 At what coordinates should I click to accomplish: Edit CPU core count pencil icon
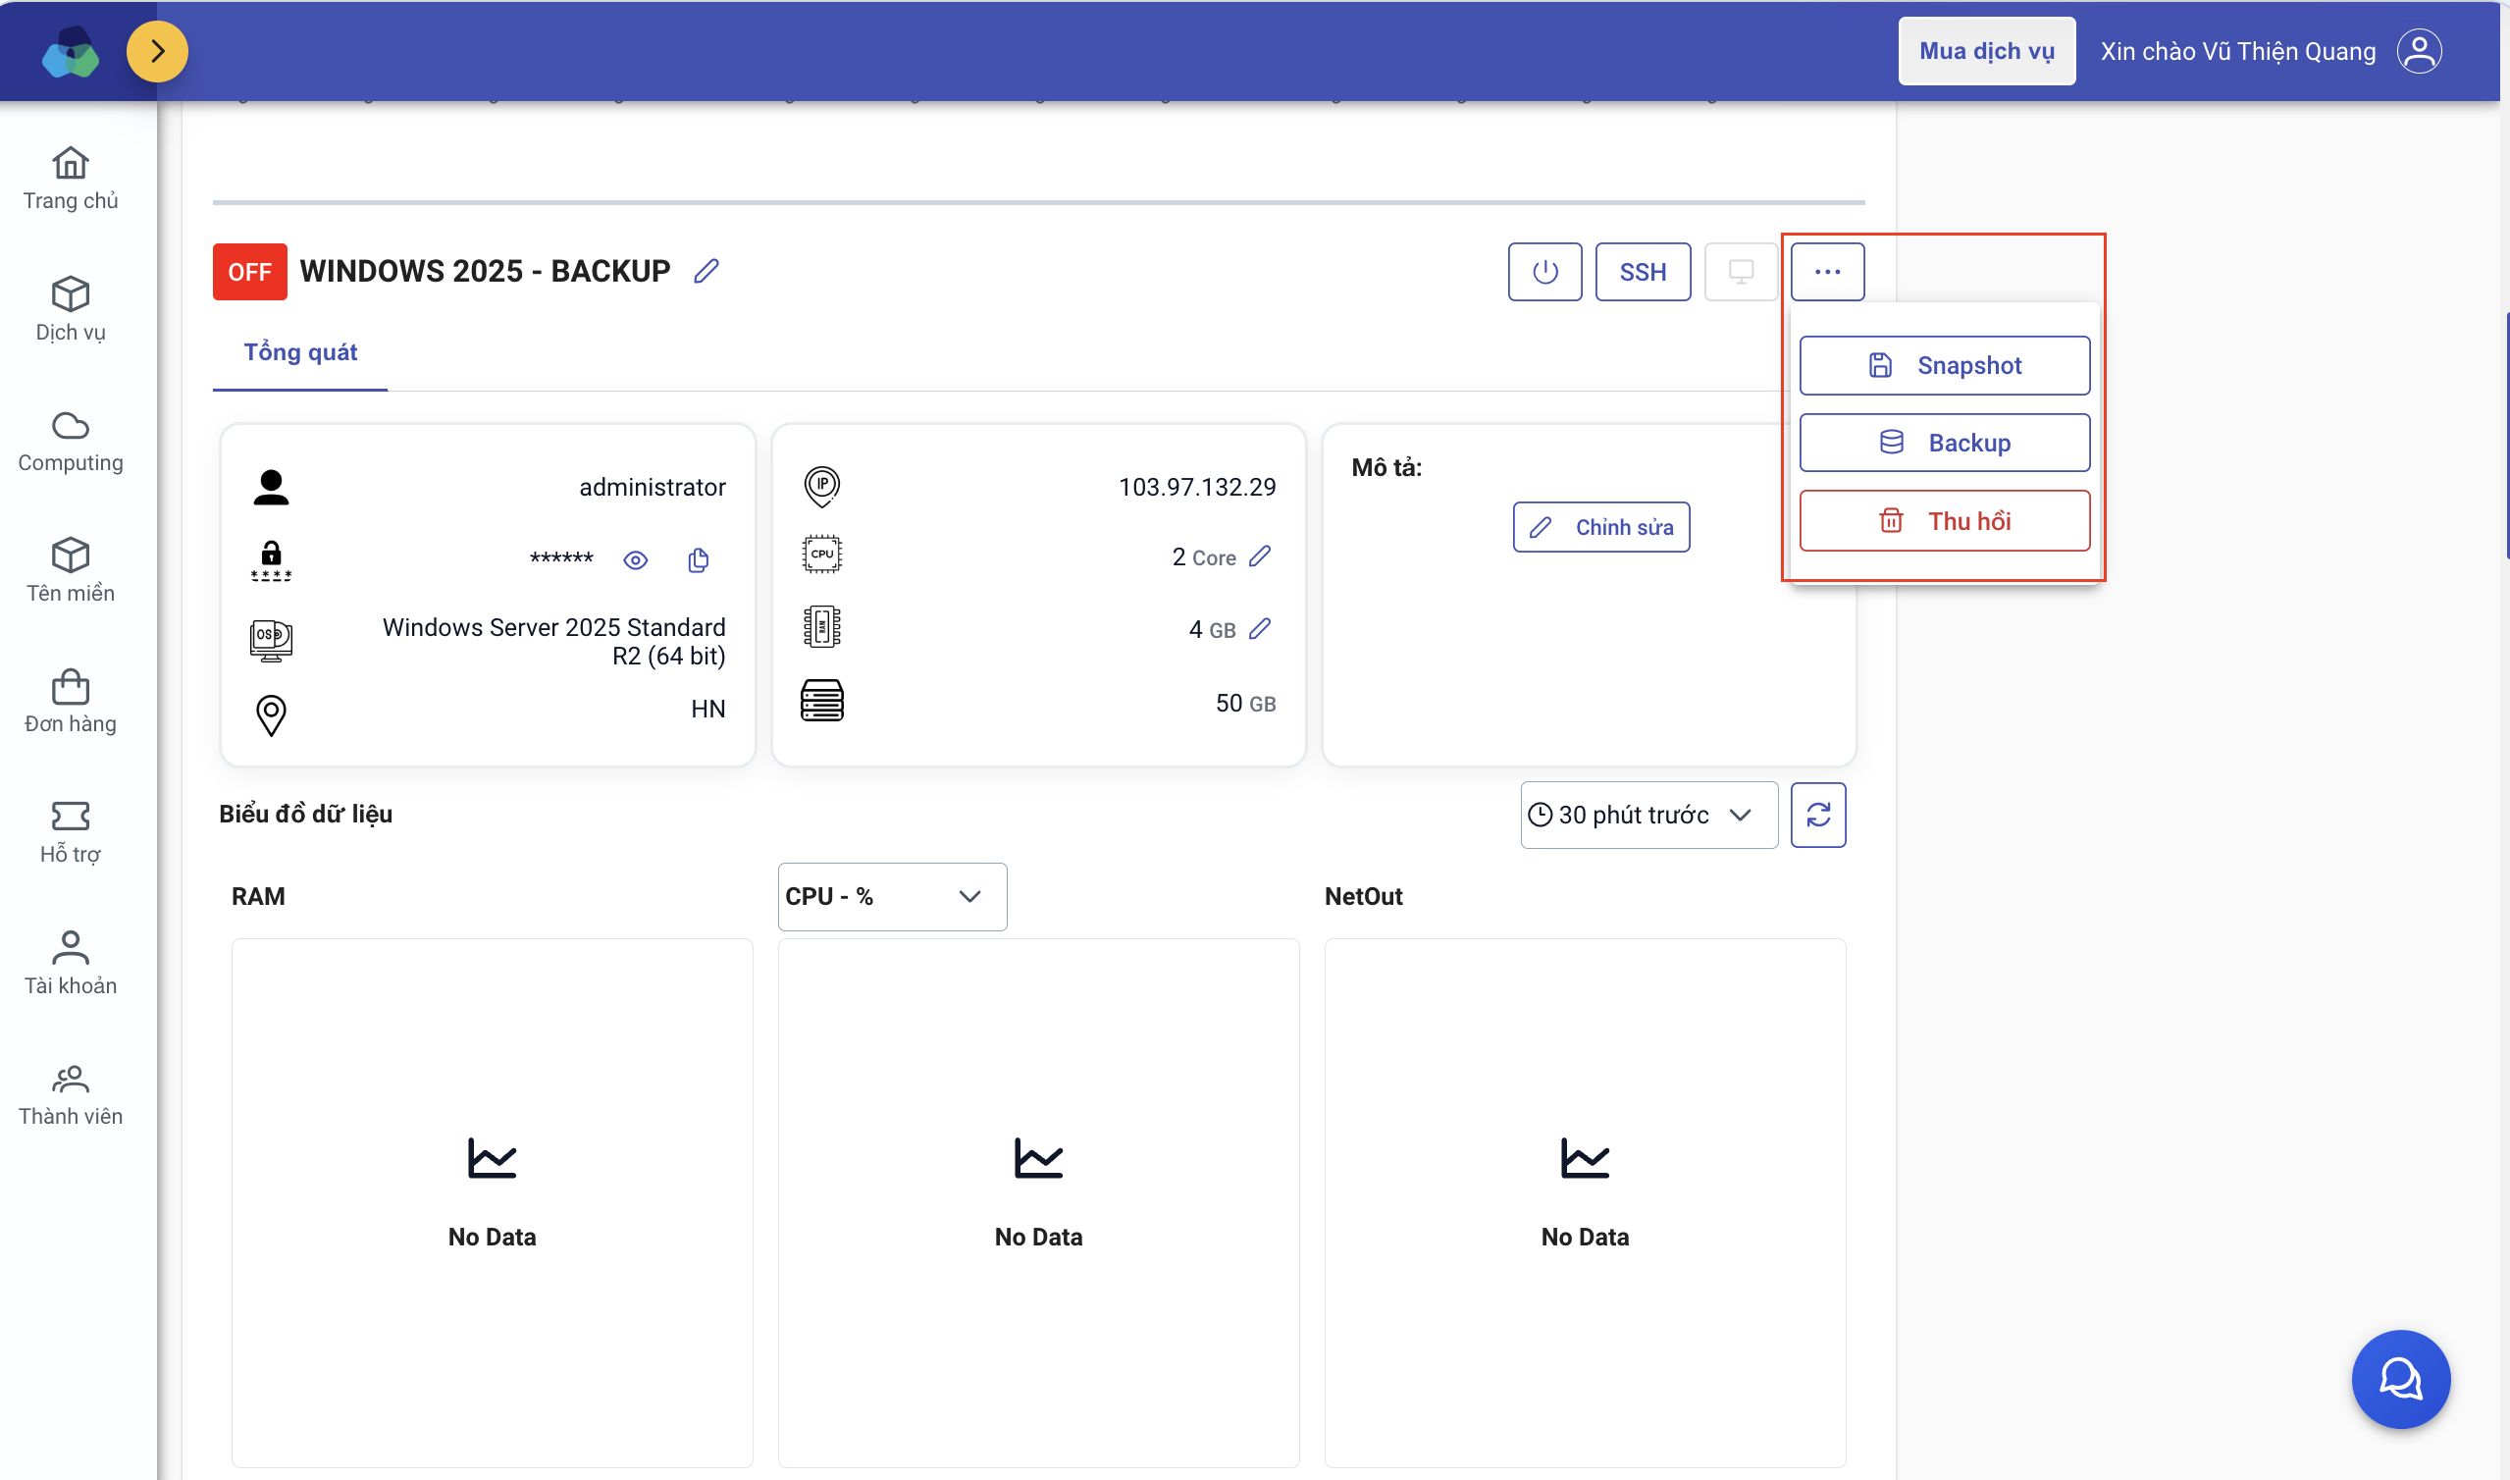[1259, 556]
